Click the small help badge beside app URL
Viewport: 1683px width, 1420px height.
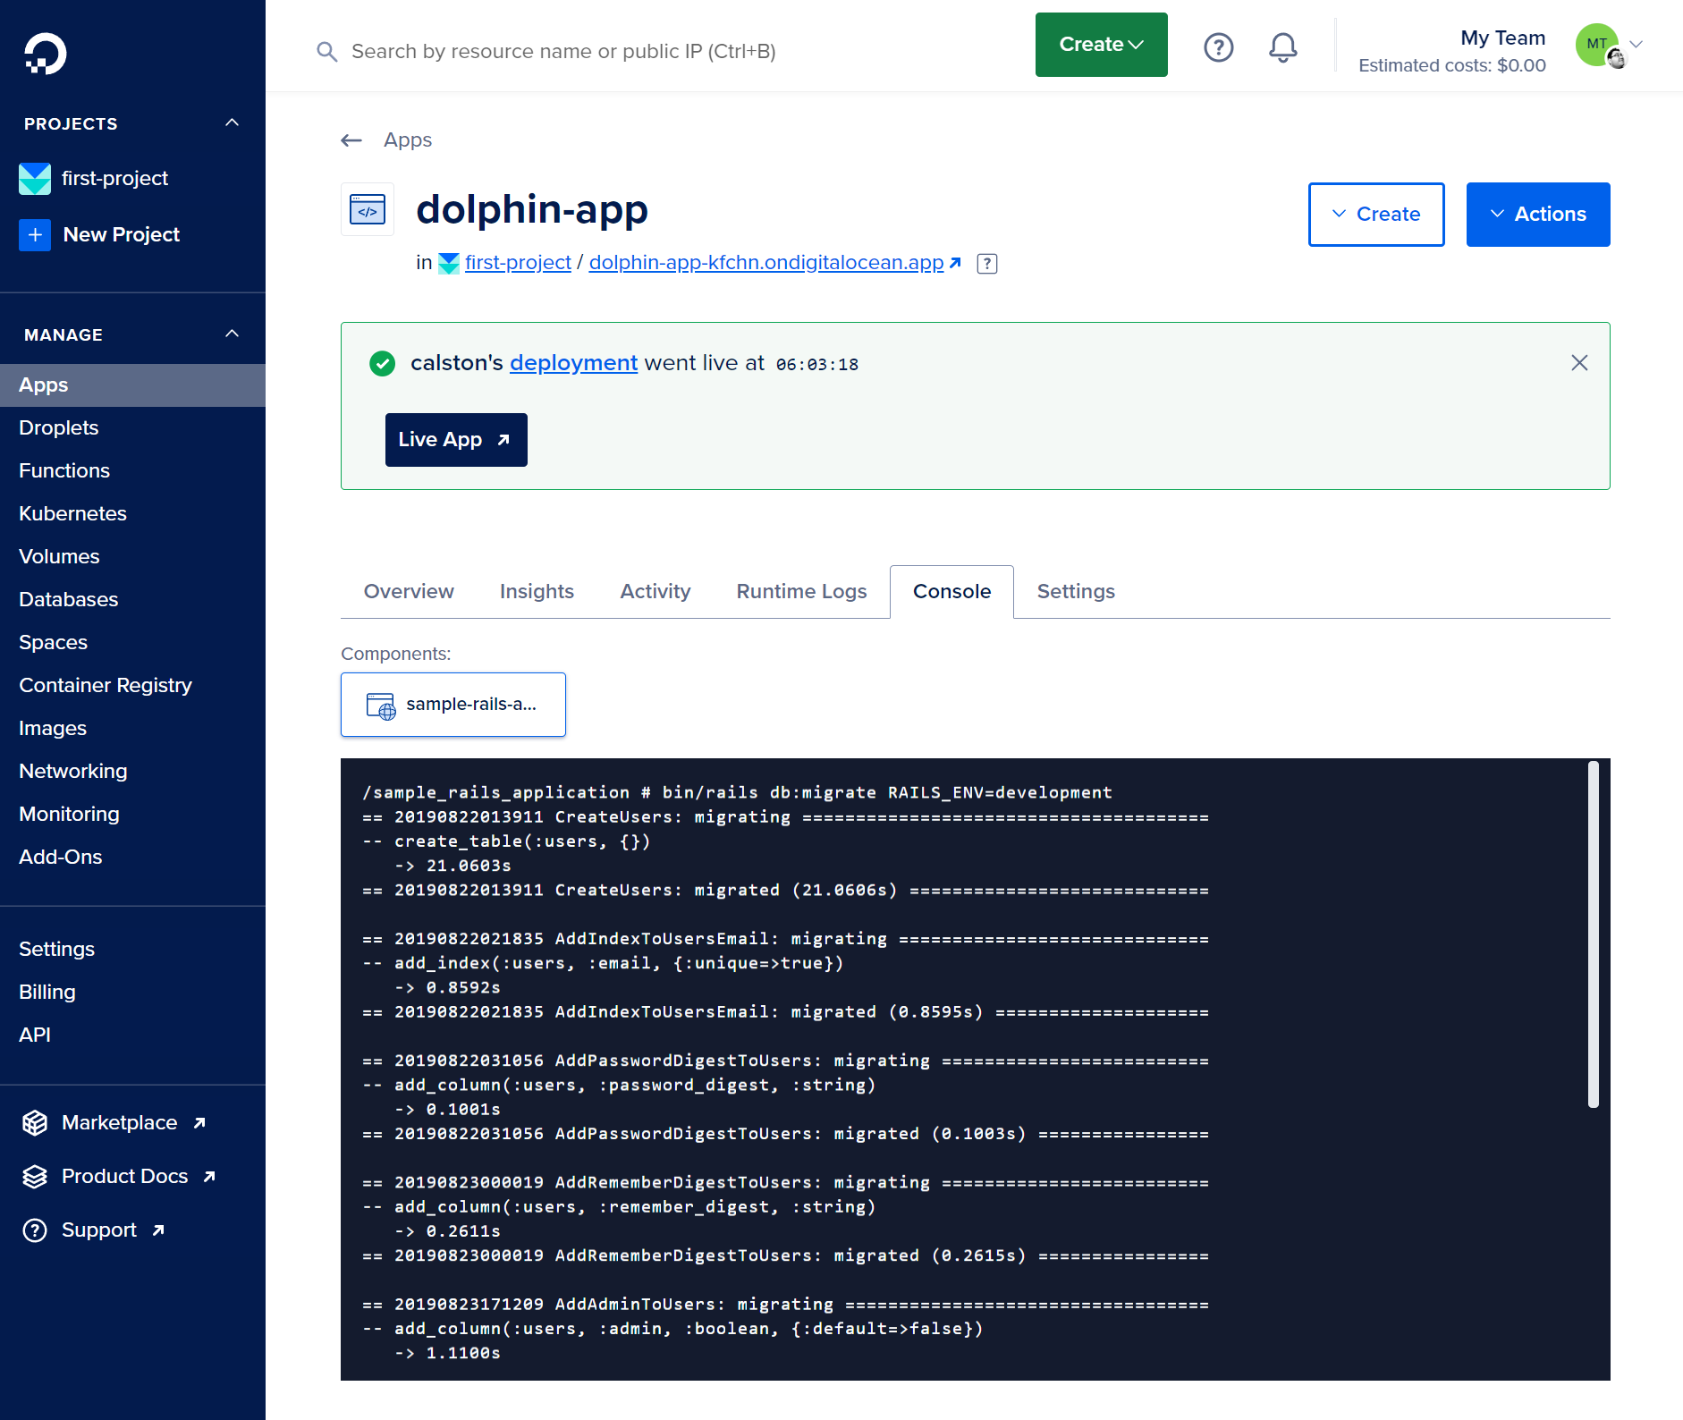[x=987, y=264]
